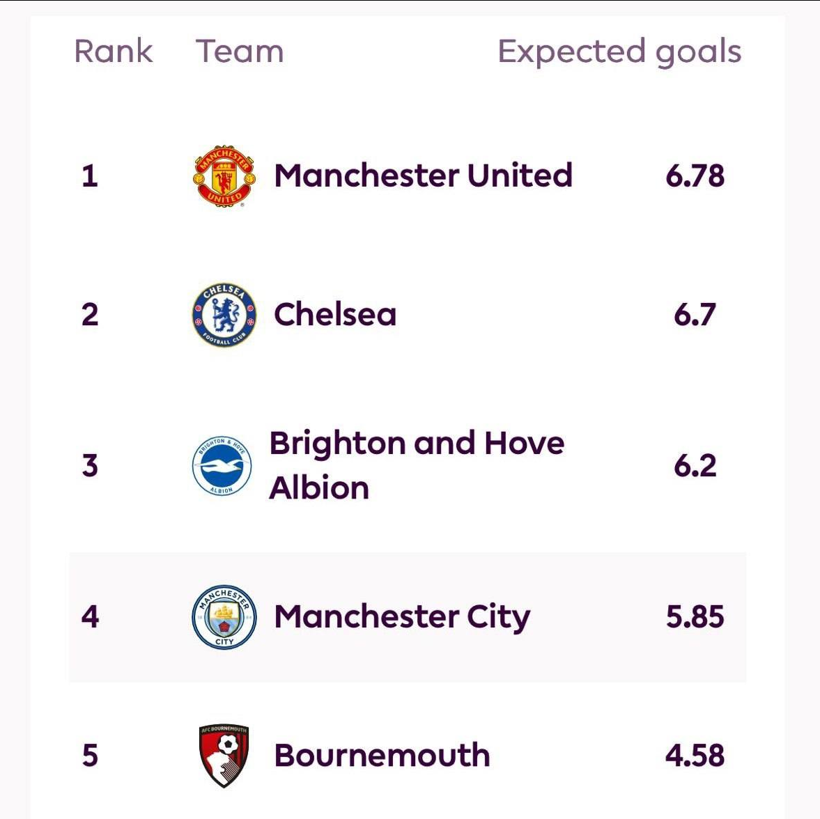Open the Chelsea team link
This screenshot has height=819, width=820.
tap(335, 315)
